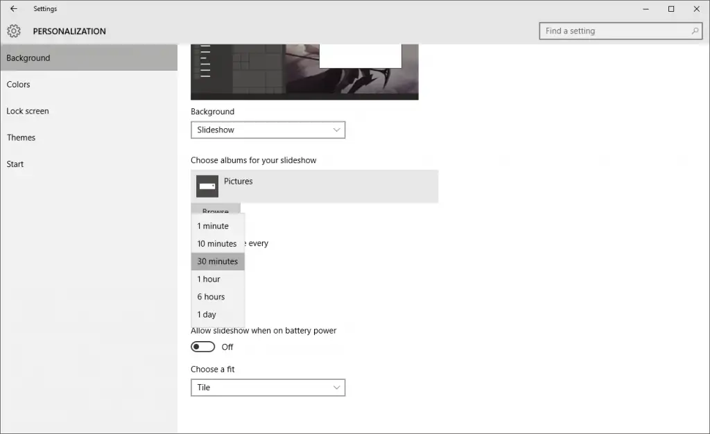
Task: Select 1 minute interval option
Action: [x=218, y=226]
